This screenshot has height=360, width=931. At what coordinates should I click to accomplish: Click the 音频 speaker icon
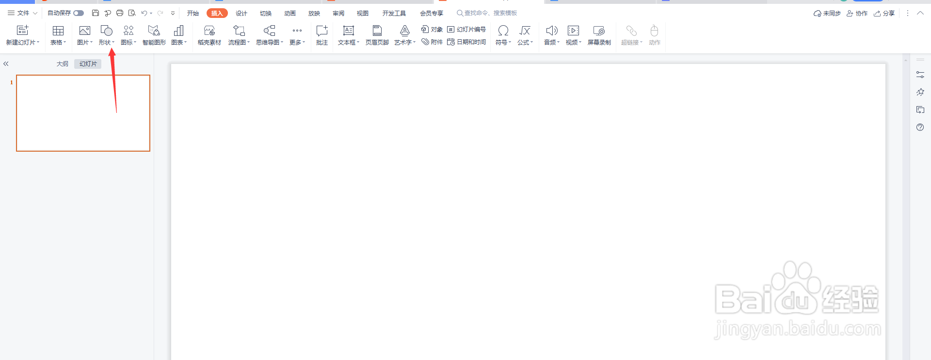pyautogui.click(x=552, y=31)
